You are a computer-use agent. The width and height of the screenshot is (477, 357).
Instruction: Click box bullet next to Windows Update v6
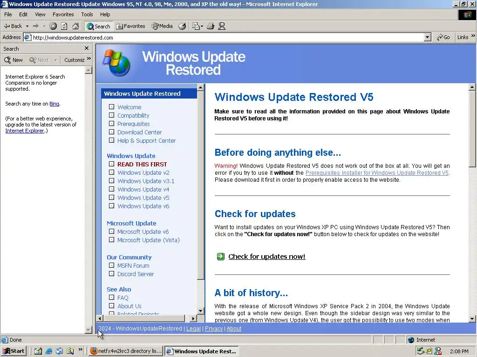point(112,206)
